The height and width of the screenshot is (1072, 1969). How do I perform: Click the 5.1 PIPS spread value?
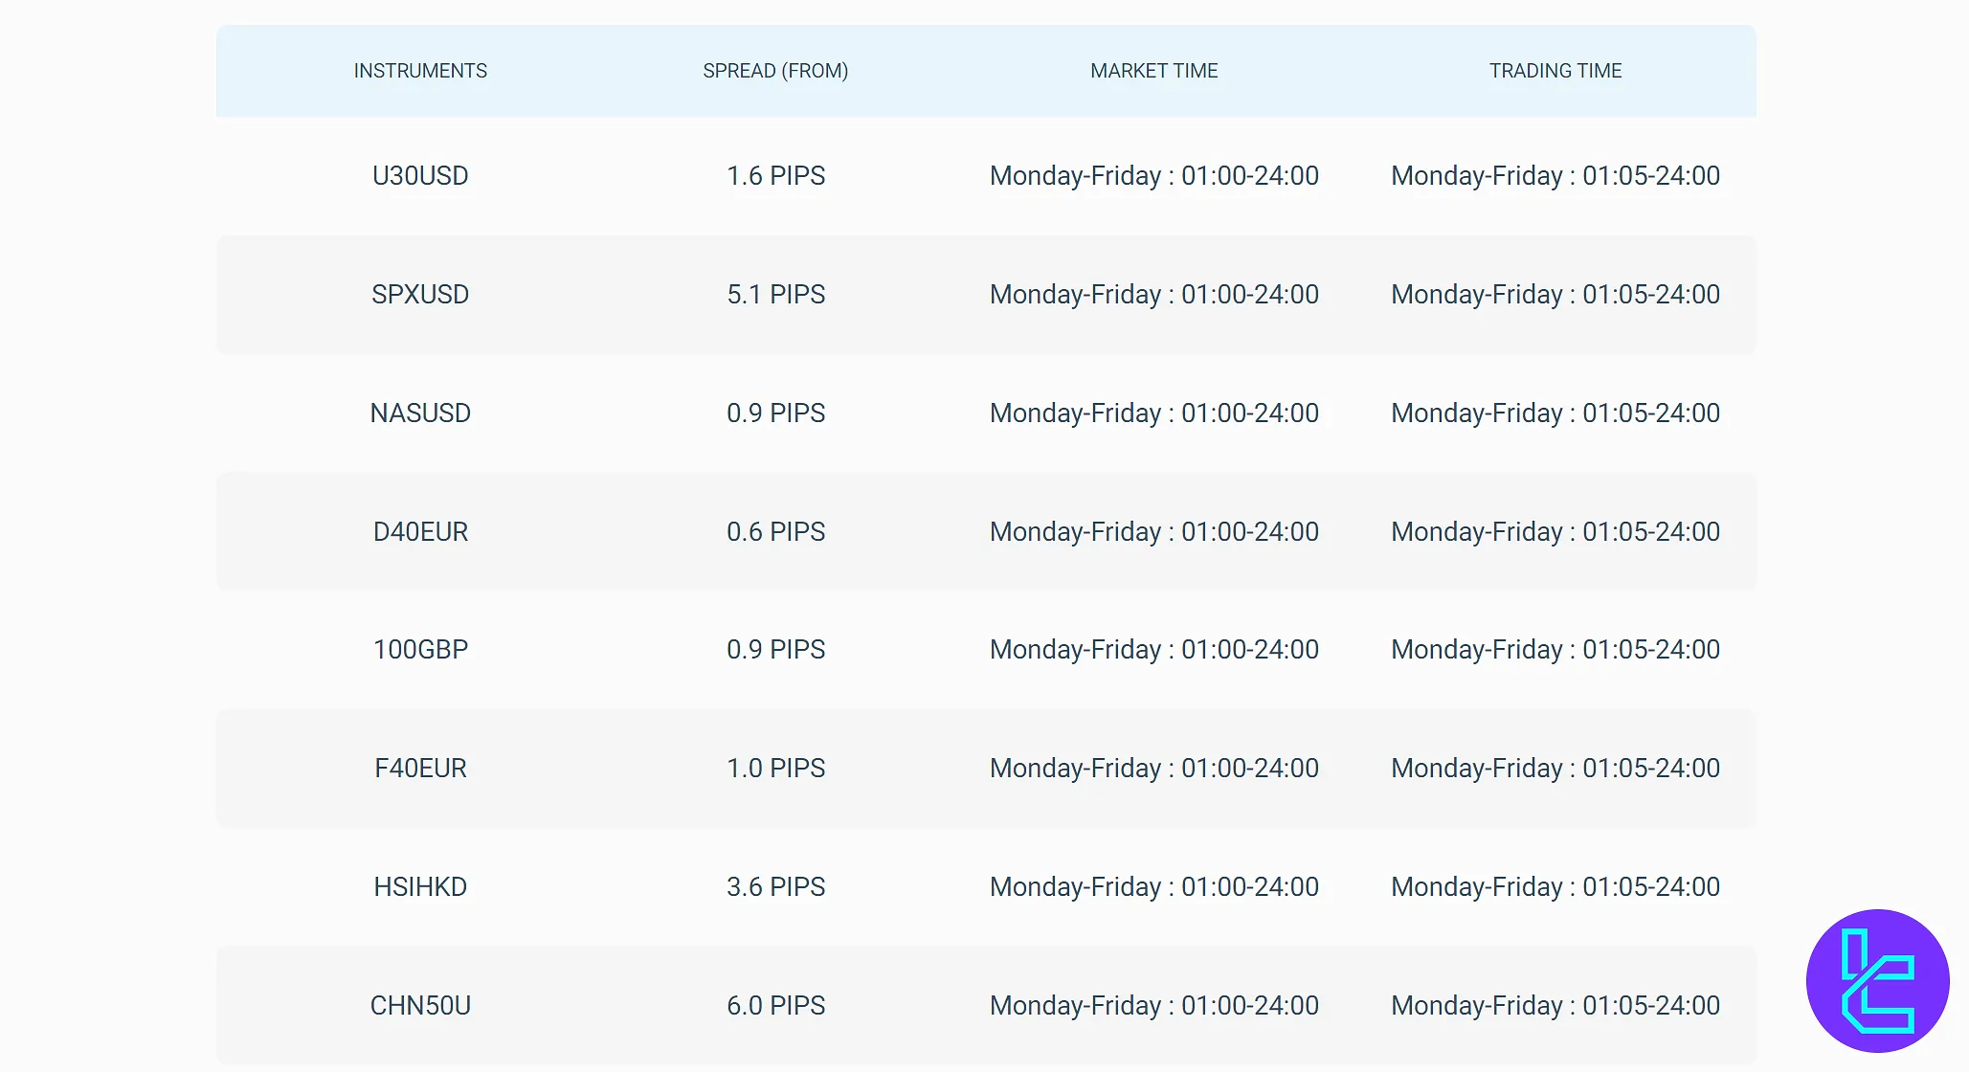coord(775,295)
